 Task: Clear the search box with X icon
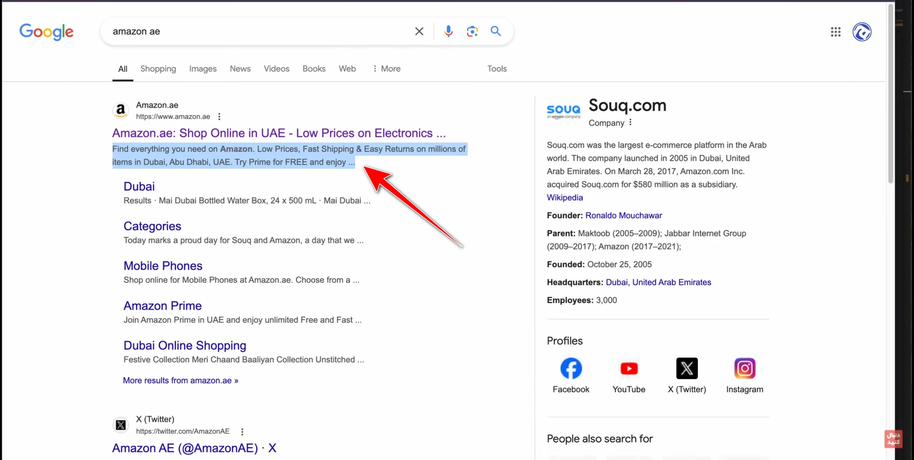tap(419, 31)
